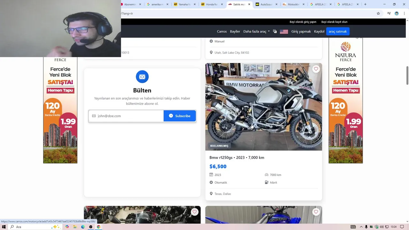The image size is (409, 230).
Task: Open the BMW r1250gs motorcycle photo
Action: click(264, 107)
